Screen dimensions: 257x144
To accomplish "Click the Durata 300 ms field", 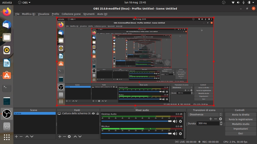I will [x=208, y=124].
